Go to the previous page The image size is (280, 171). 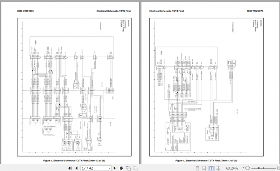(77, 168)
